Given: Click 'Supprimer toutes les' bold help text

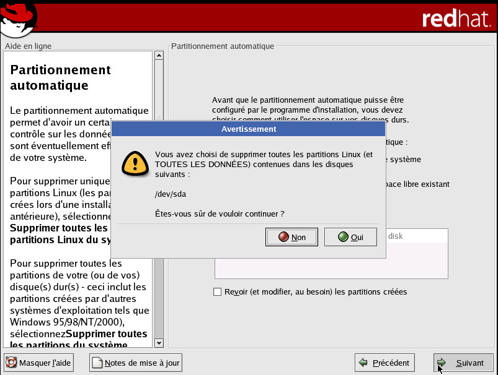Looking at the screenshot, I should pyautogui.click(x=59, y=228).
